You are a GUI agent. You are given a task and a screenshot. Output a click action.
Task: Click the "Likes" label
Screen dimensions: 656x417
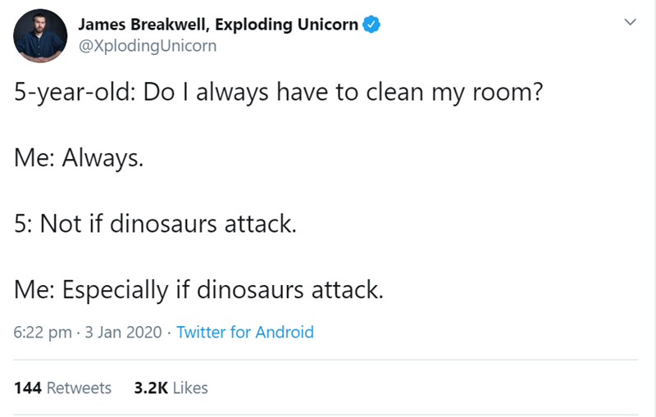pos(189,388)
